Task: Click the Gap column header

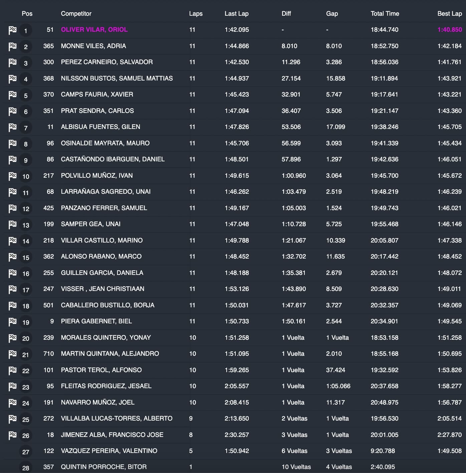Action: (x=332, y=14)
